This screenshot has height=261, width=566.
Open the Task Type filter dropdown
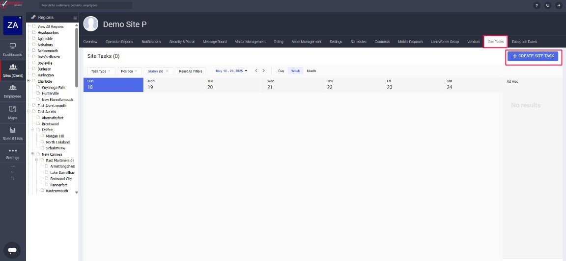(101, 71)
